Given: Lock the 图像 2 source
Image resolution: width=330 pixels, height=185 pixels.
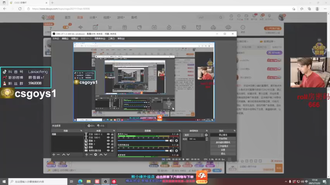Looking at the screenshot, I should click(112, 144).
